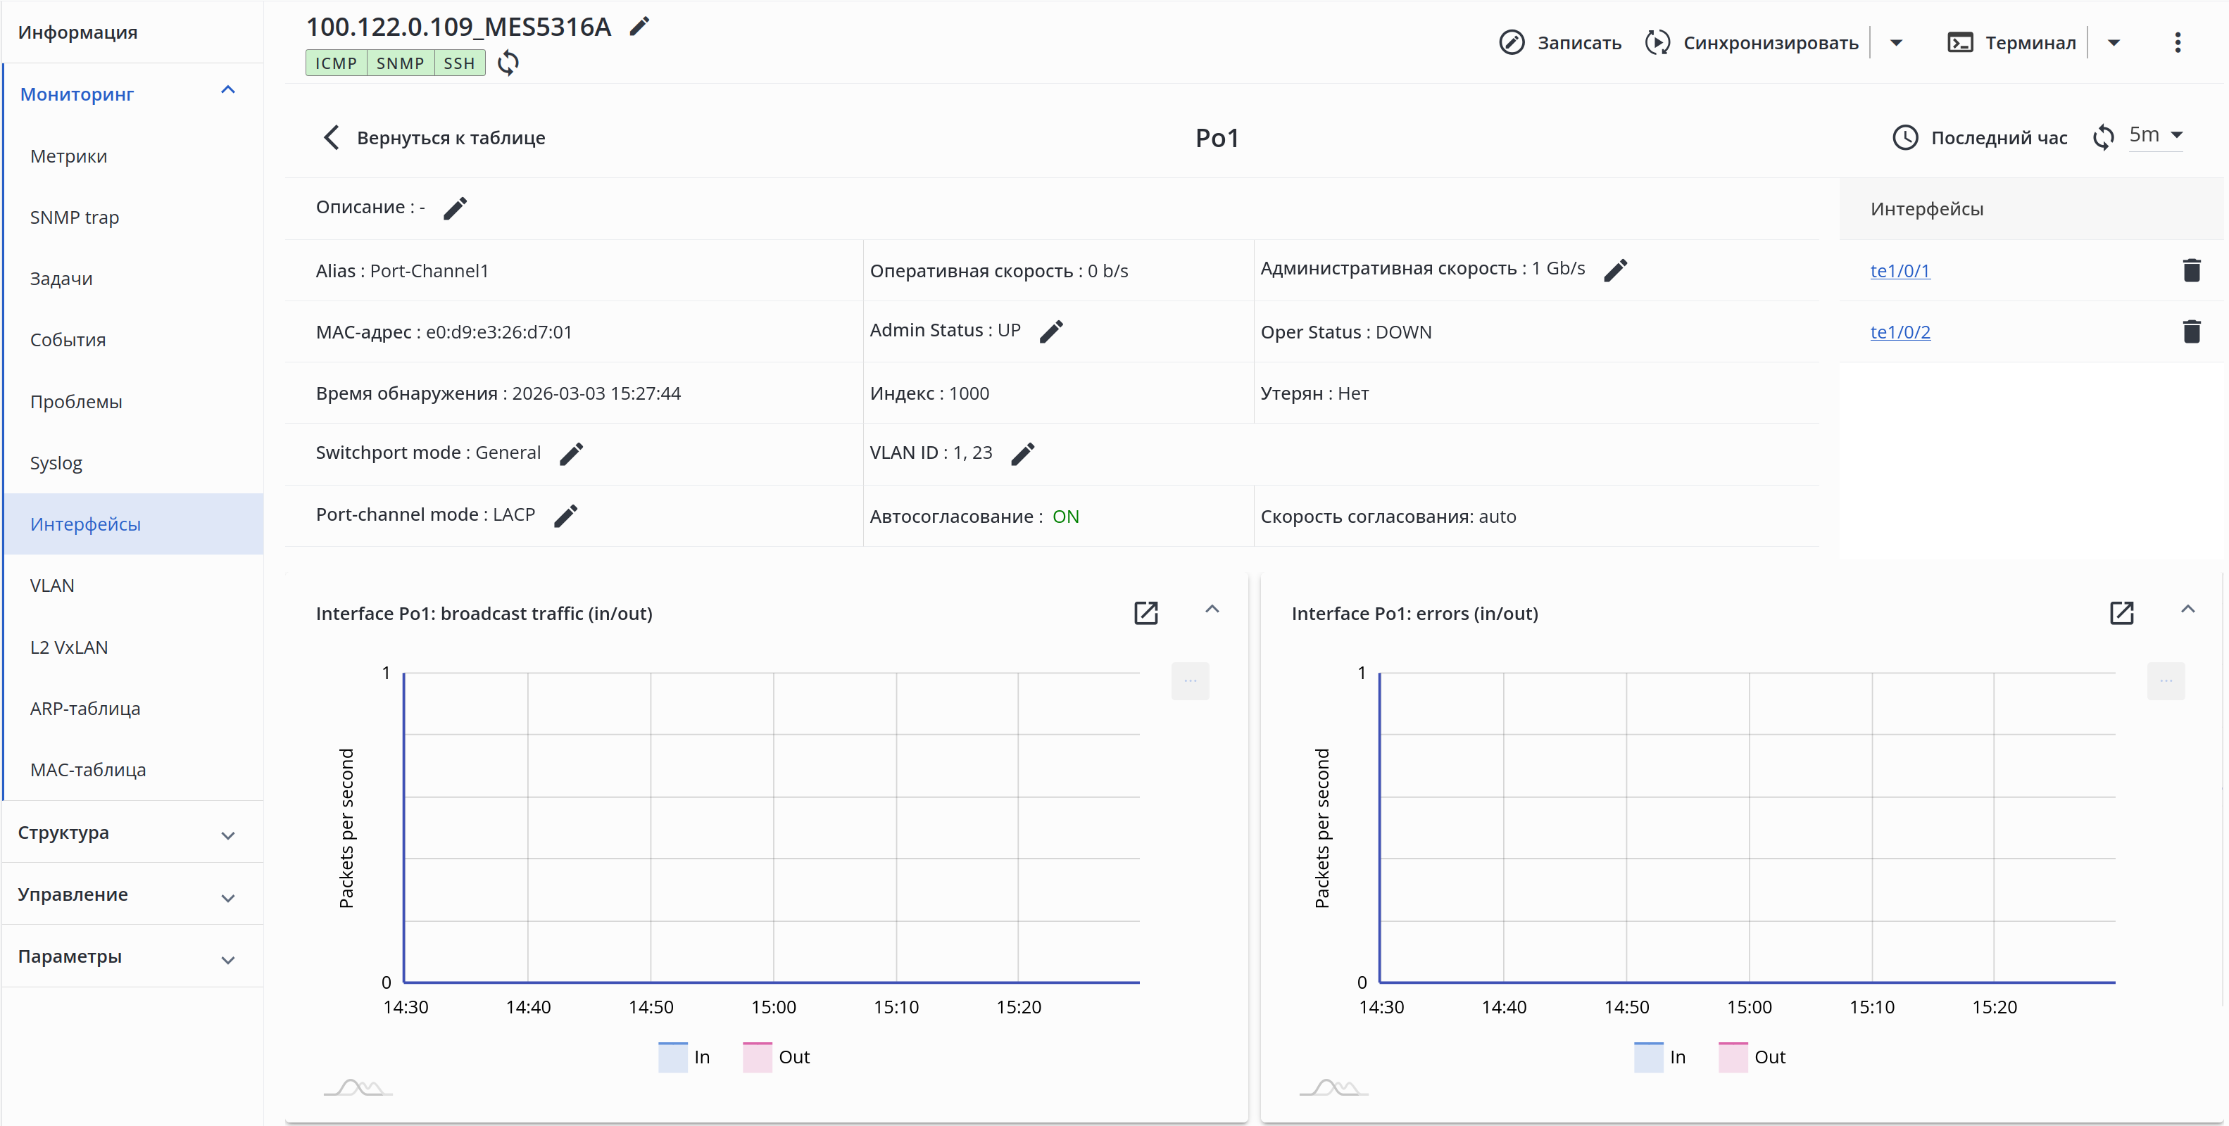Viewport: 2229px width, 1126px height.
Task: Edit the Port-channel mode LACP setting
Action: point(565,515)
